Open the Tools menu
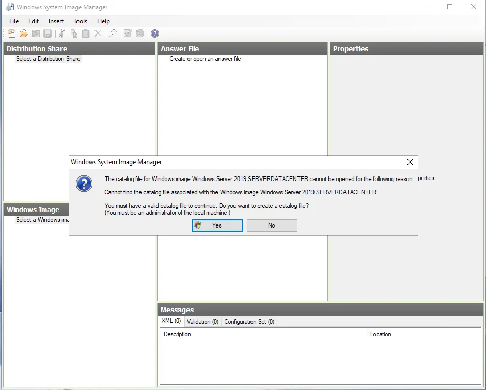The image size is (486, 390). tap(80, 21)
